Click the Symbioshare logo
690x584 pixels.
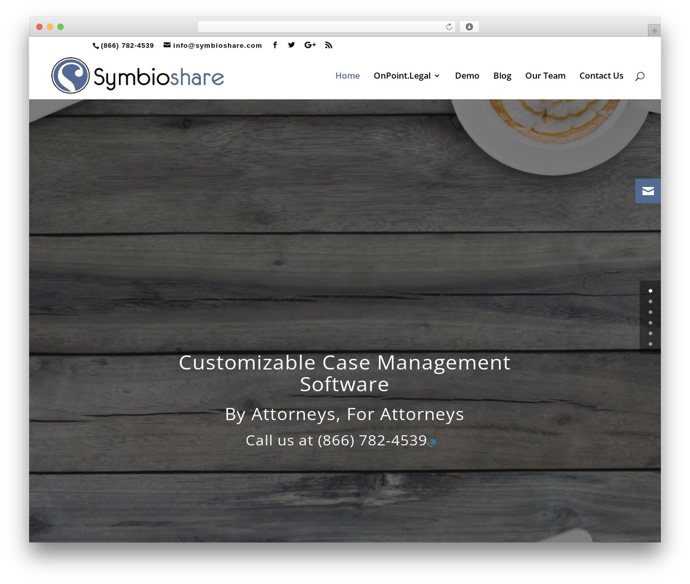click(x=137, y=75)
